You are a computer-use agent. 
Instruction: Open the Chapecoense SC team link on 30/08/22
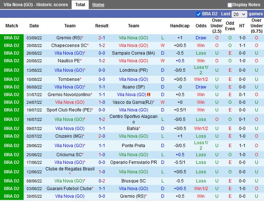pos(69,46)
